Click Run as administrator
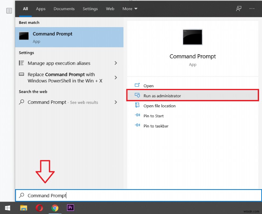262x214 pixels. pyautogui.click(x=162, y=96)
